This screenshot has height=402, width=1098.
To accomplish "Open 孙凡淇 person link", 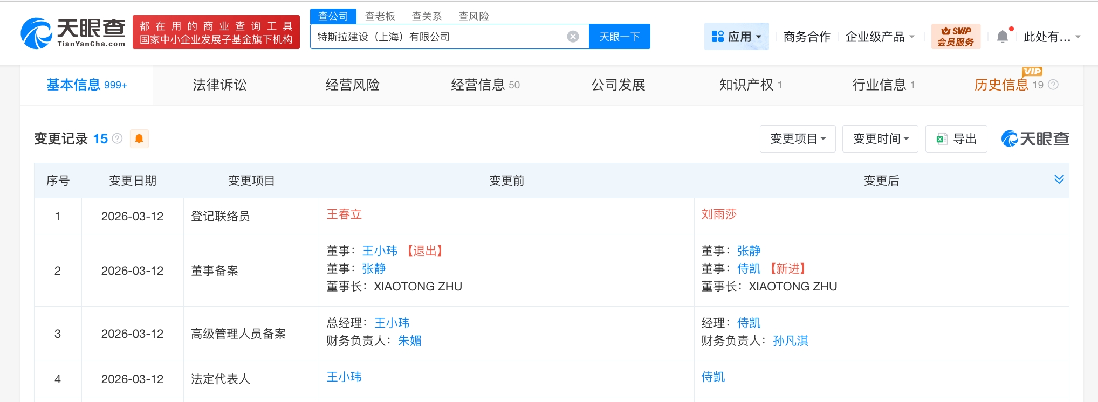I will [x=790, y=341].
